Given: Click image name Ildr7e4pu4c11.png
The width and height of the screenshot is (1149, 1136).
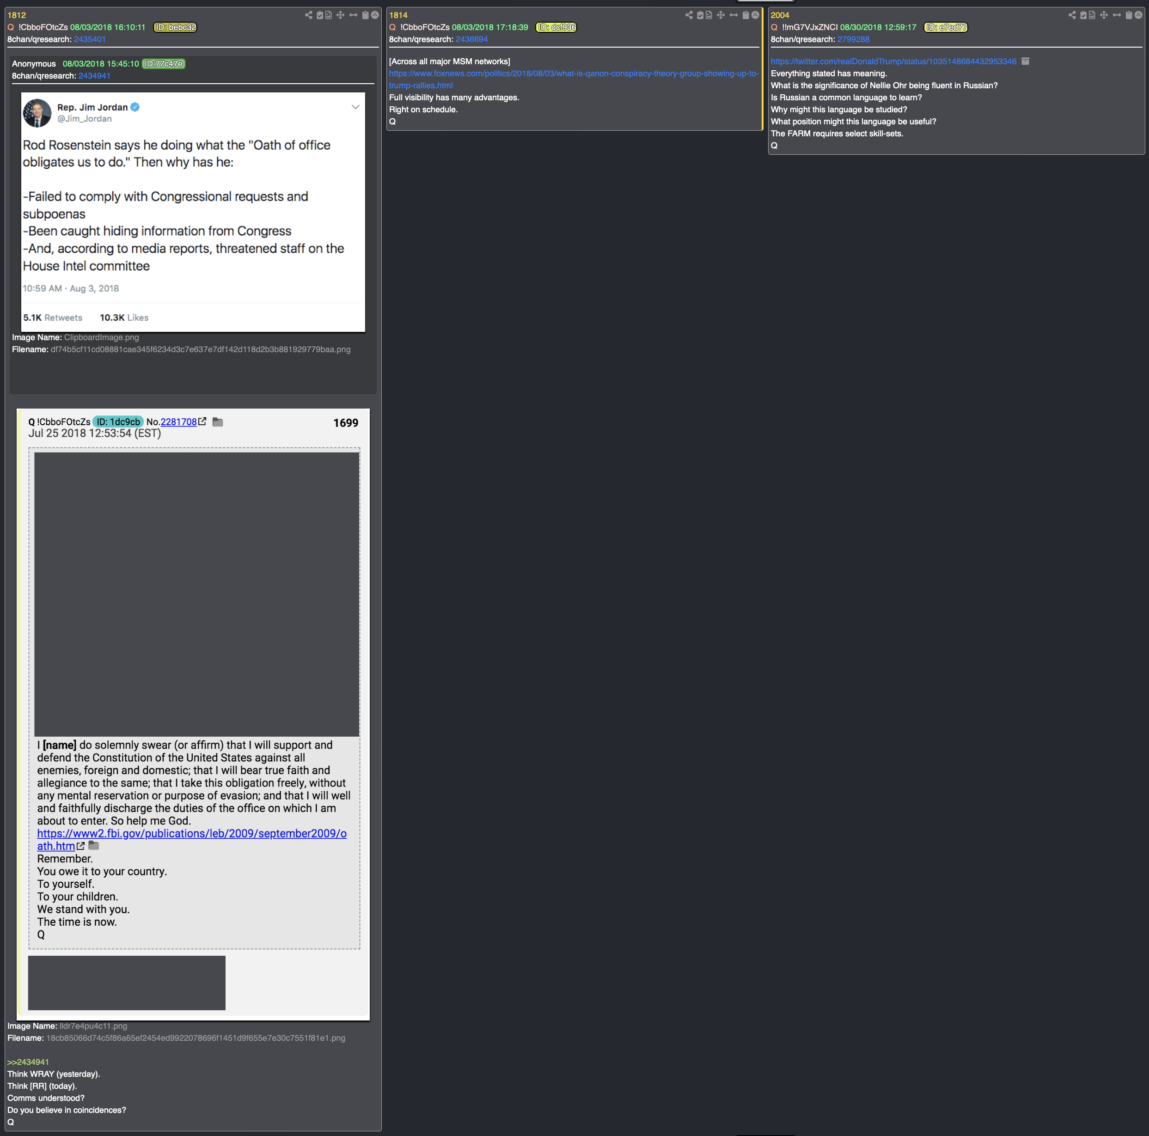Looking at the screenshot, I should coord(93,1026).
